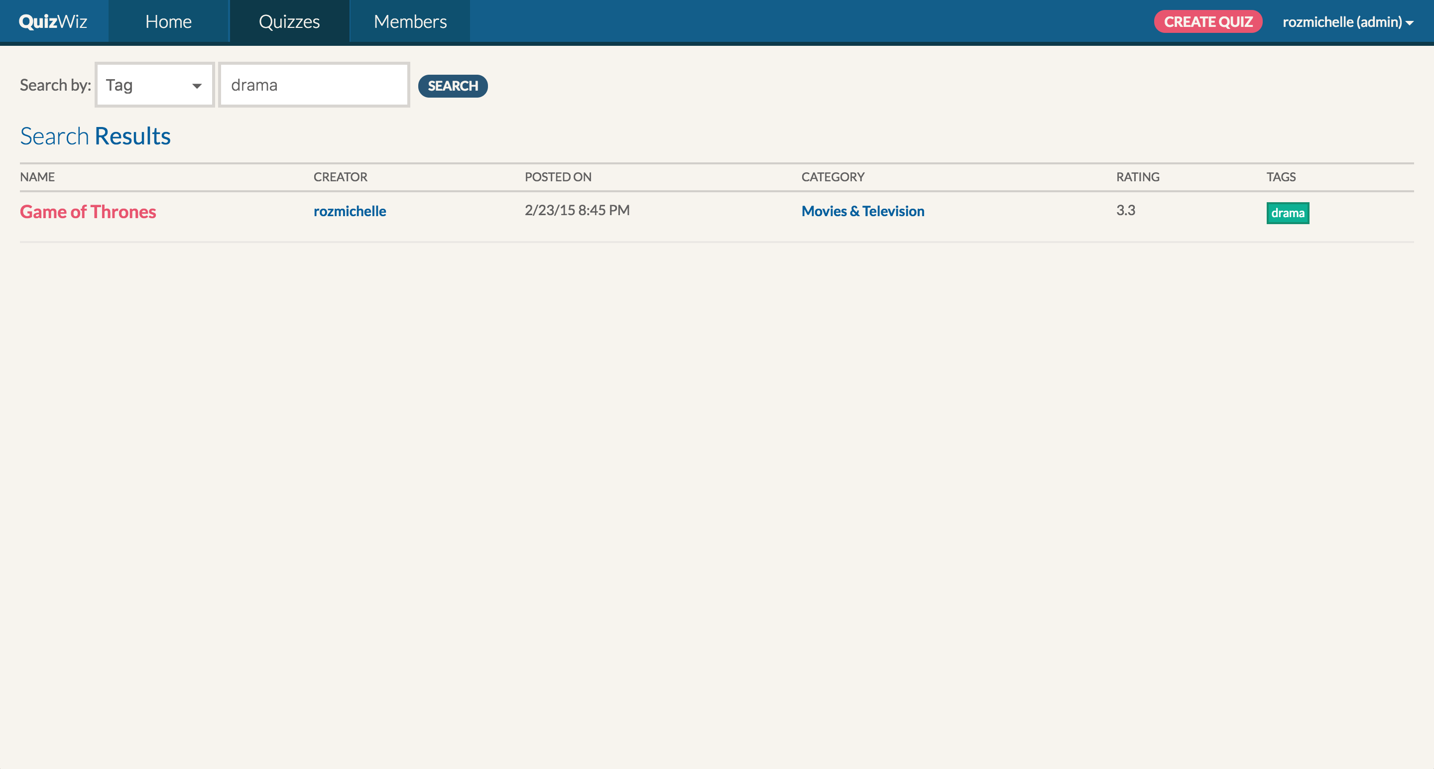The width and height of the screenshot is (1434, 769).
Task: Click the POSTED ON column header
Action: click(x=558, y=177)
